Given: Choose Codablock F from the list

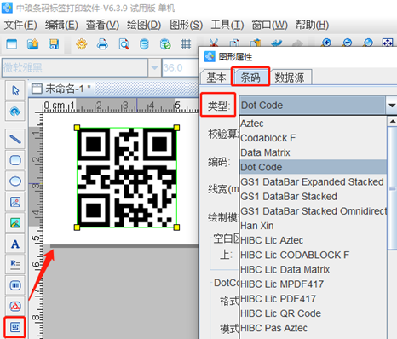Looking at the screenshot, I should (x=314, y=138).
